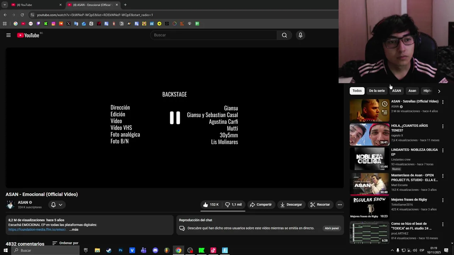Open the foundation-media.ffm.to link
This screenshot has height=255, width=454.
[x=37, y=229]
